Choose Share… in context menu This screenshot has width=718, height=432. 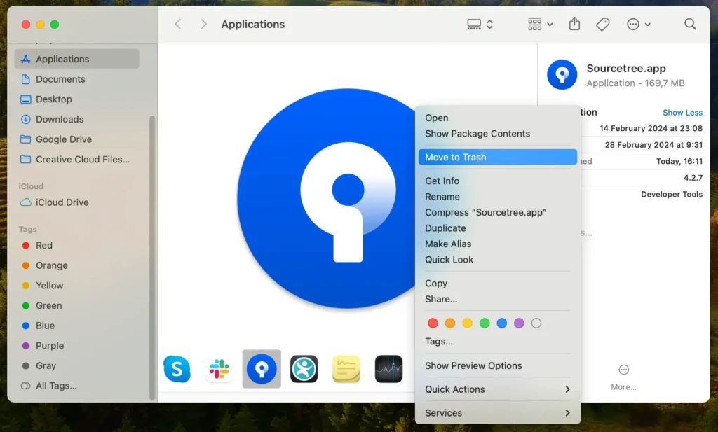[498, 300]
